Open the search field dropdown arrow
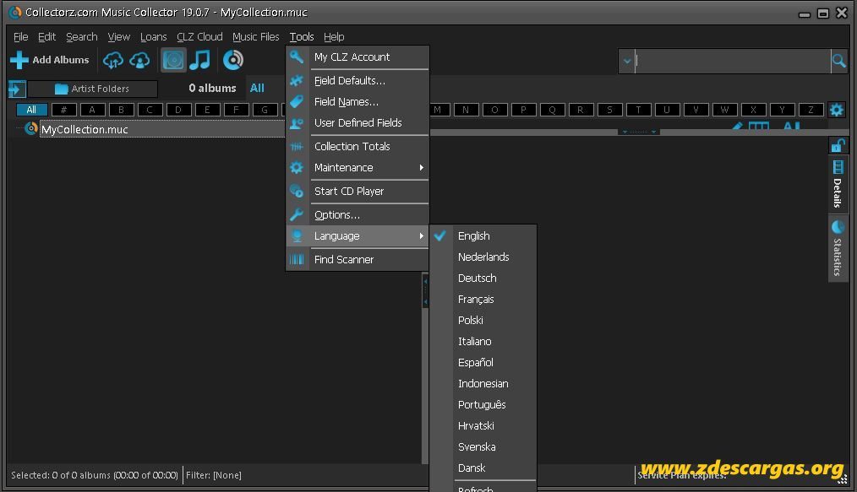Image resolution: width=857 pixels, height=492 pixels. [x=627, y=61]
